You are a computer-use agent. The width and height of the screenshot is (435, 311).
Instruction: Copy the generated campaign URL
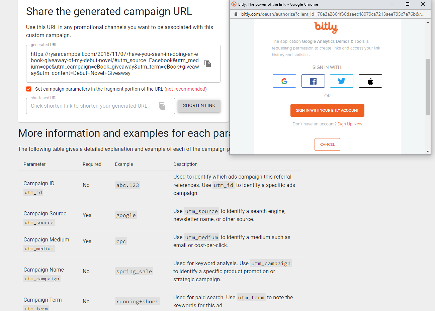pyautogui.click(x=208, y=64)
